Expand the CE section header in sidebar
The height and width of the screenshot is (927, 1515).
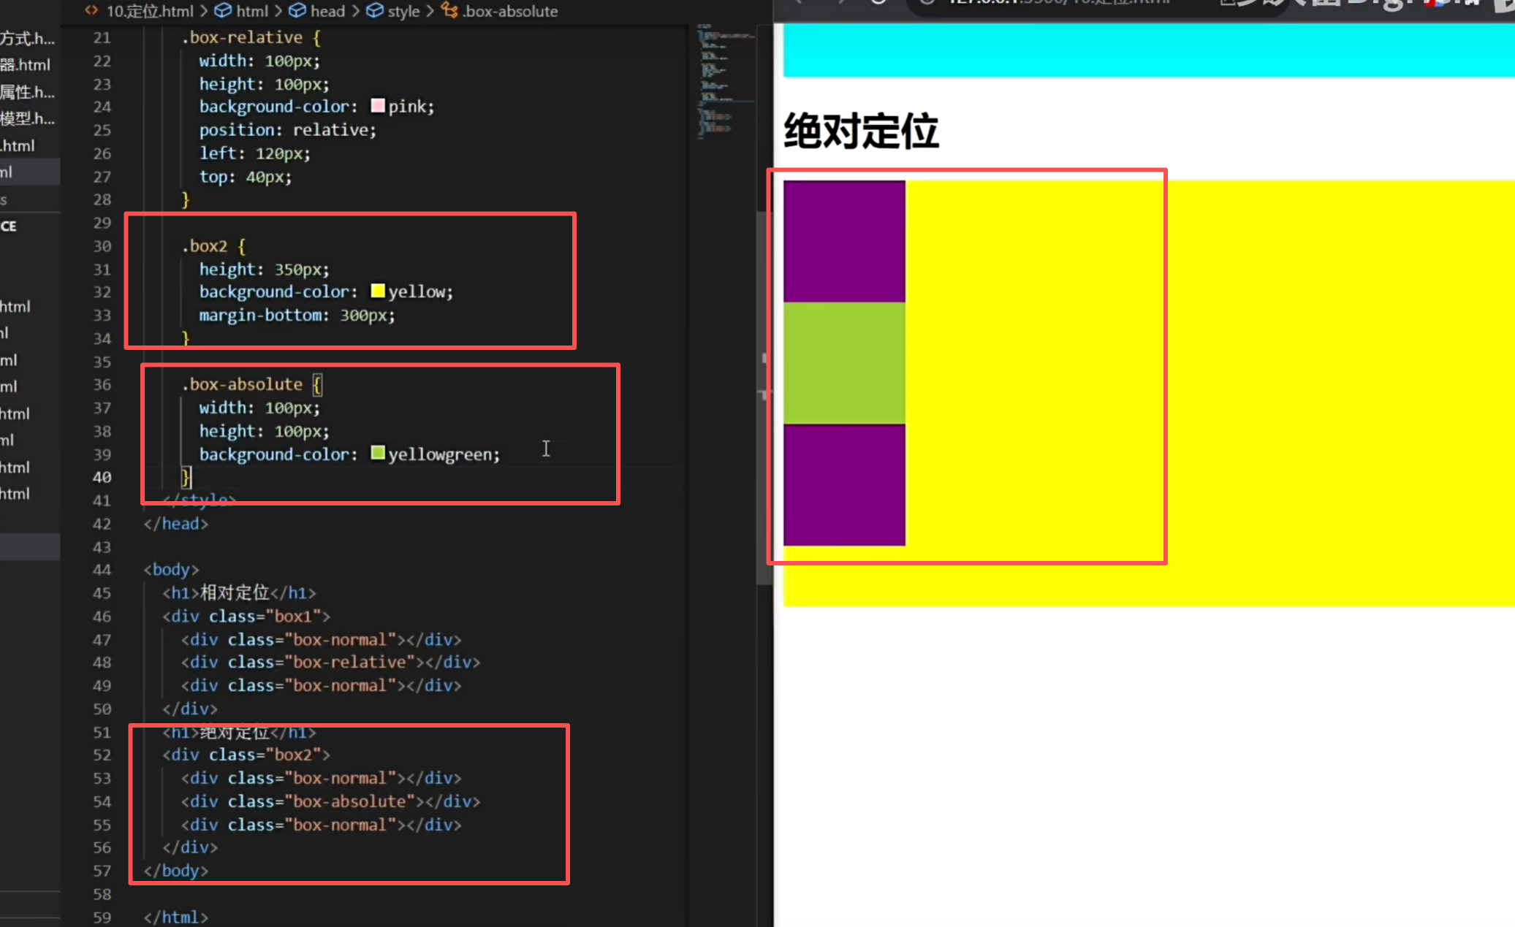tap(9, 226)
